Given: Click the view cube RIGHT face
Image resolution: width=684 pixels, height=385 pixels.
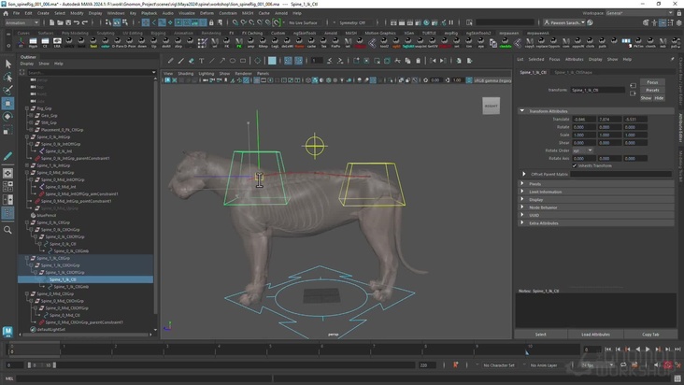Looking at the screenshot, I should coord(491,106).
